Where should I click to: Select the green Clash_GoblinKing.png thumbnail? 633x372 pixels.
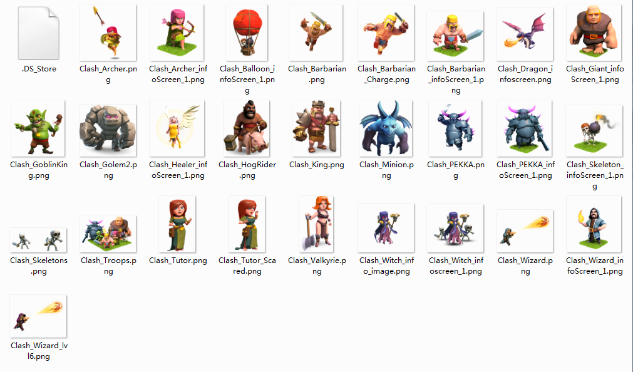click(38, 128)
